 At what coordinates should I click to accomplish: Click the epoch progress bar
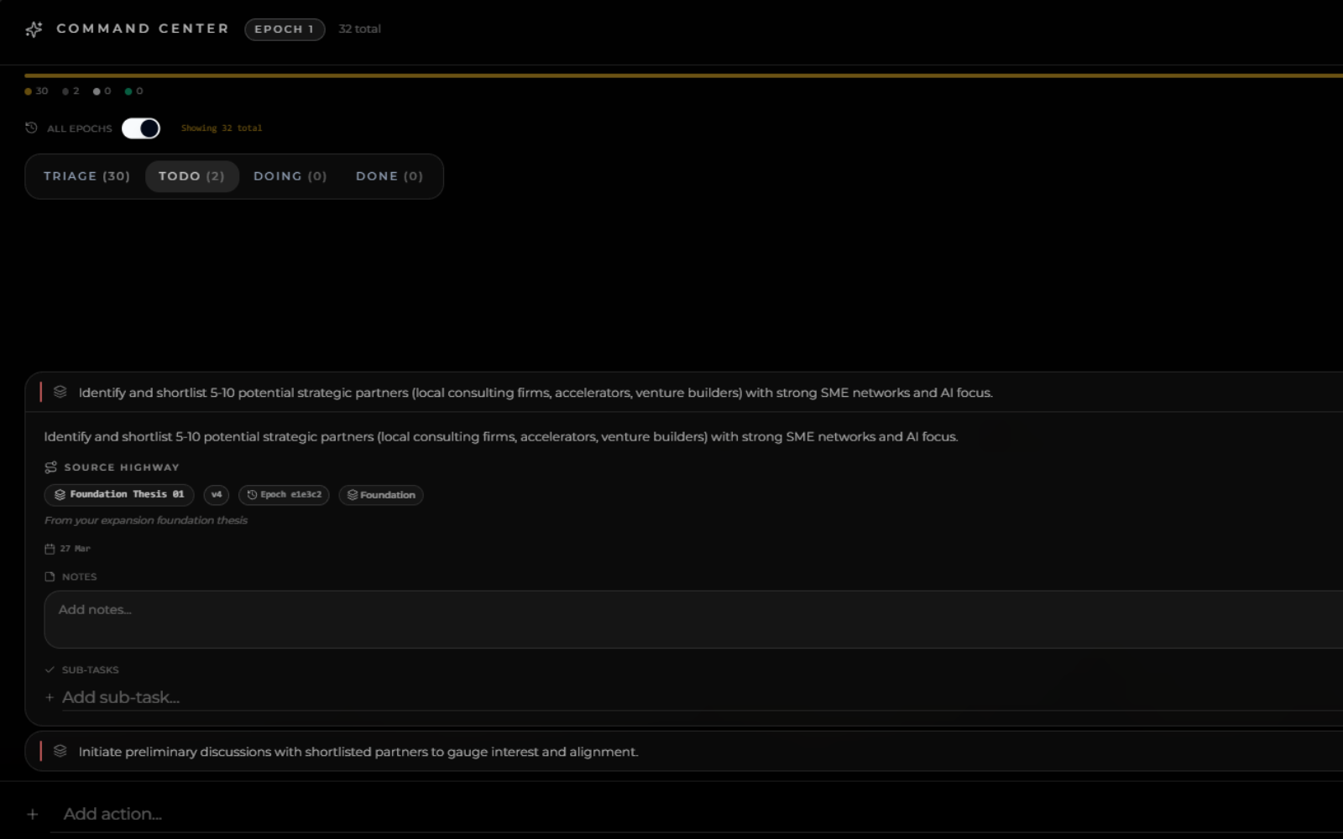(x=684, y=76)
